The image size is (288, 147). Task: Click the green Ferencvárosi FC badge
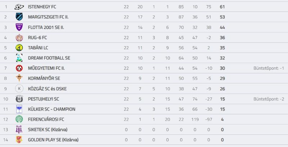point(19,119)
